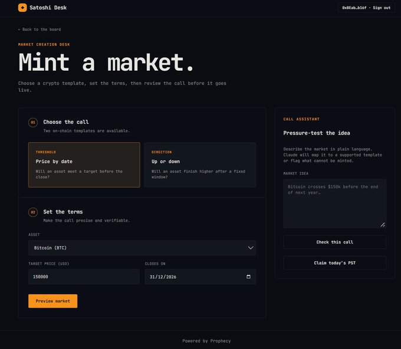Click the MARKET IDEA label
This screenshot has height=349, width=401.
click(x=296, y=173)
